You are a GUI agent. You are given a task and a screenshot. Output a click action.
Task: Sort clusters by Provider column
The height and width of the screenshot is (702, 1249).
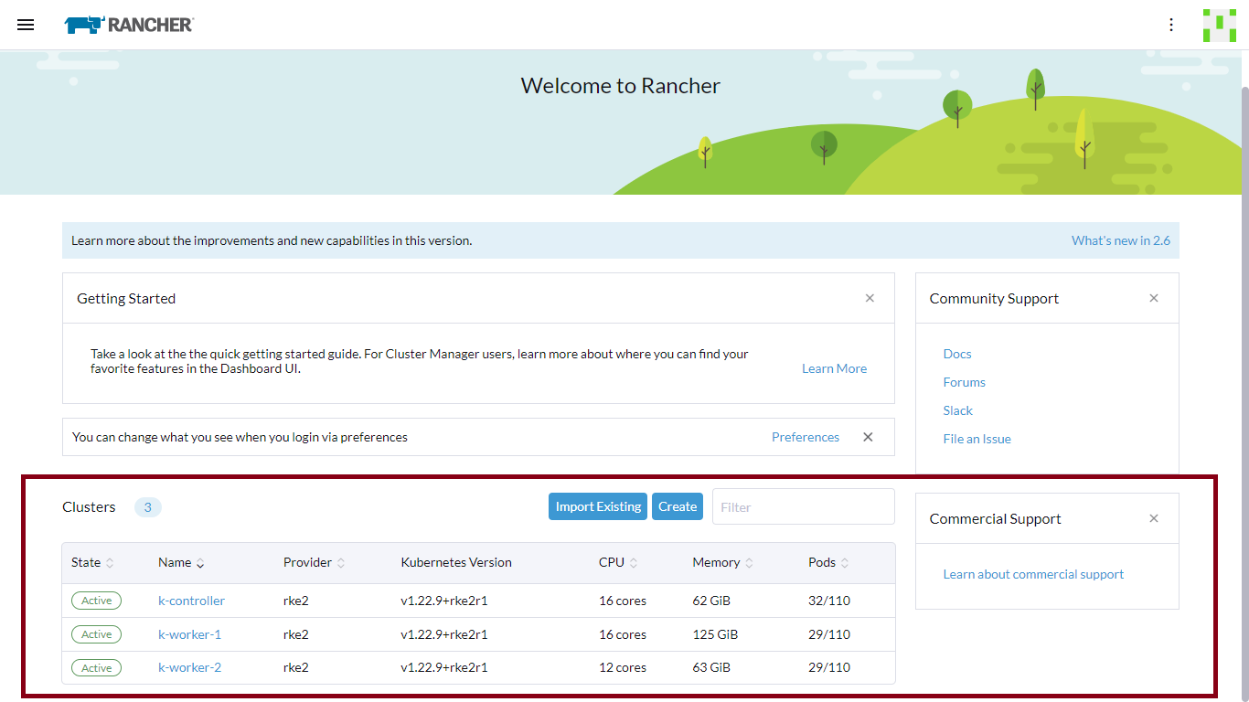point(315,562)
